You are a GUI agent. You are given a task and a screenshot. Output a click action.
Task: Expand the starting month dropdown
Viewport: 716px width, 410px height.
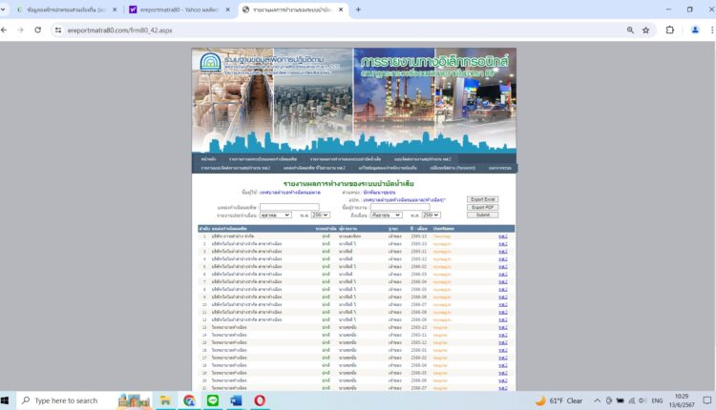click(275, 215)
